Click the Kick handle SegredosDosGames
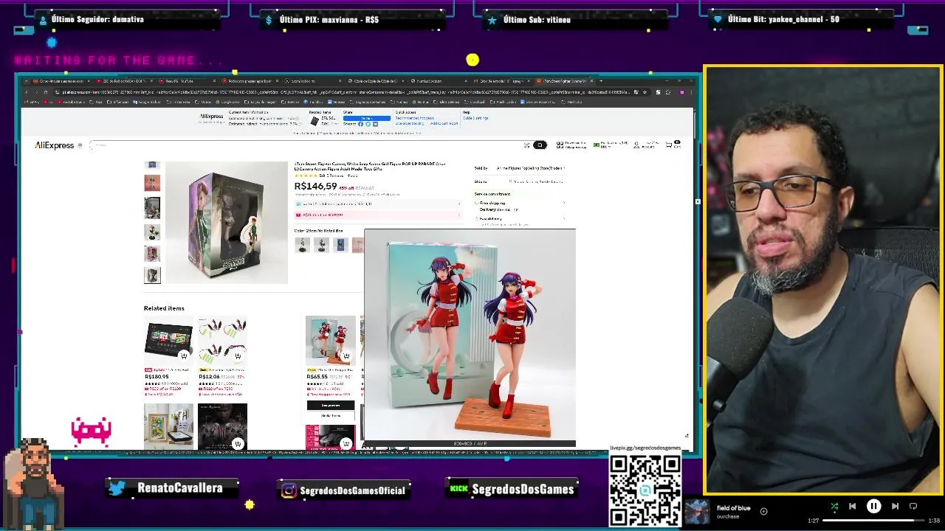The image size is (945, 531). coord(523,489)
